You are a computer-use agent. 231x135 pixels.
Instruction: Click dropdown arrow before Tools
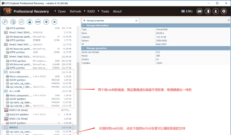pos(99,11)
